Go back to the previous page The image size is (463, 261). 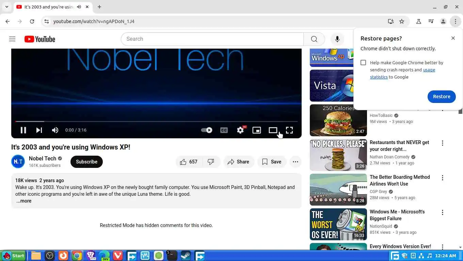(x=7, y=21)
